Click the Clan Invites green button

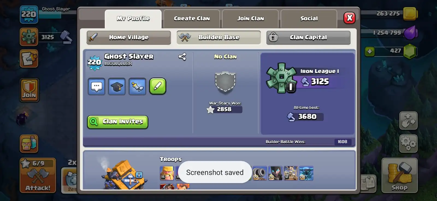point(117,122)
